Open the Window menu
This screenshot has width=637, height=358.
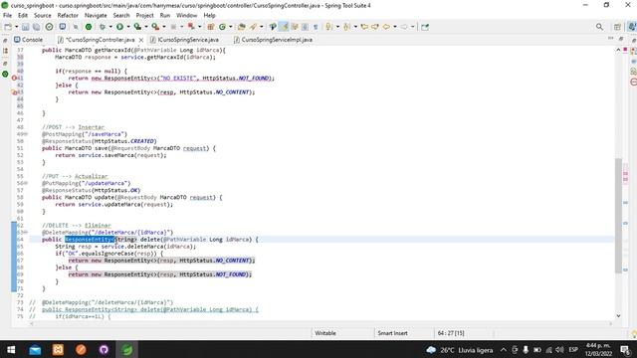point(186,16)
